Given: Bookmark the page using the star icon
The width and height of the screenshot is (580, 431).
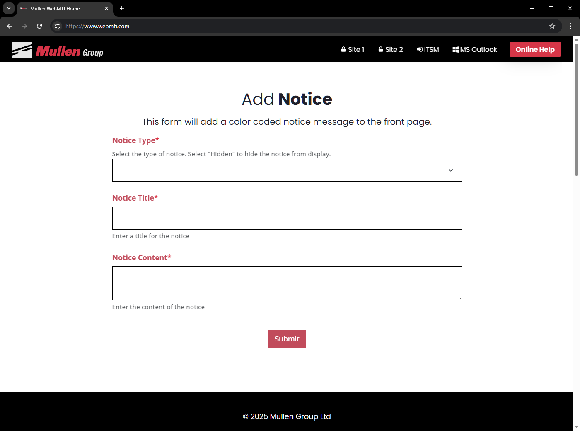Looking at the screenshot, I should (x=552, y=26).
